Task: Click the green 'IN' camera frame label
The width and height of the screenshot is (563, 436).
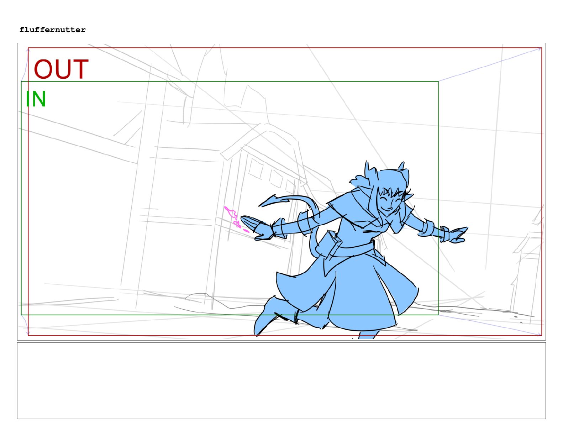Action: 36,99
